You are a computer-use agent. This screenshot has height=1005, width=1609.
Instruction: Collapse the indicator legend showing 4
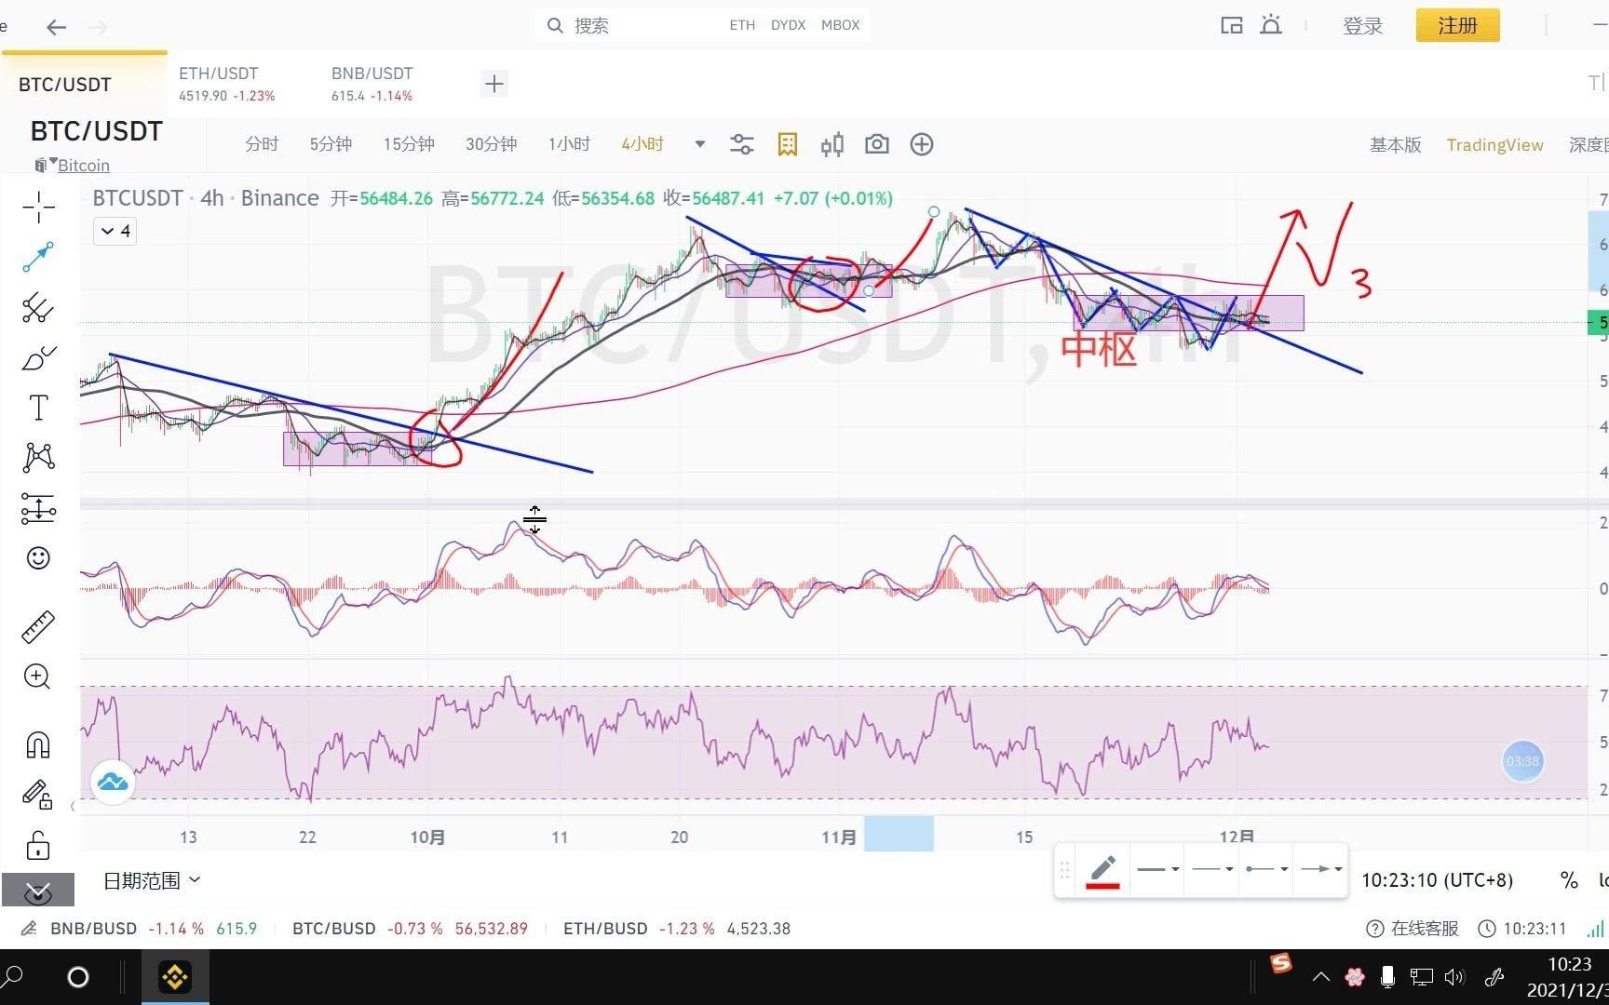[115, 231]
